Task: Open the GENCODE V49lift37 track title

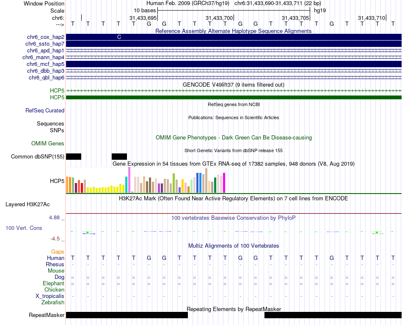Action: tap(233, 85)
